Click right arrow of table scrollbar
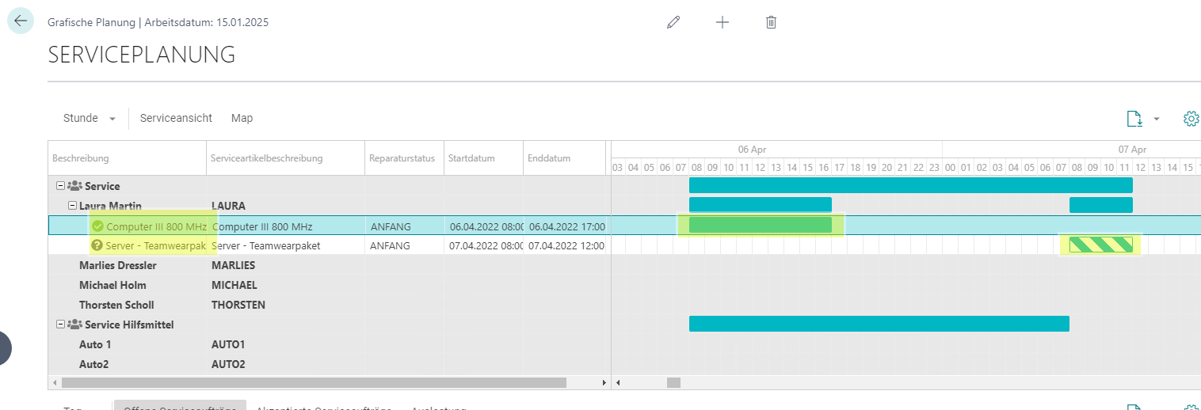This screenshot has height=410, width=1201. coord(604,382)
